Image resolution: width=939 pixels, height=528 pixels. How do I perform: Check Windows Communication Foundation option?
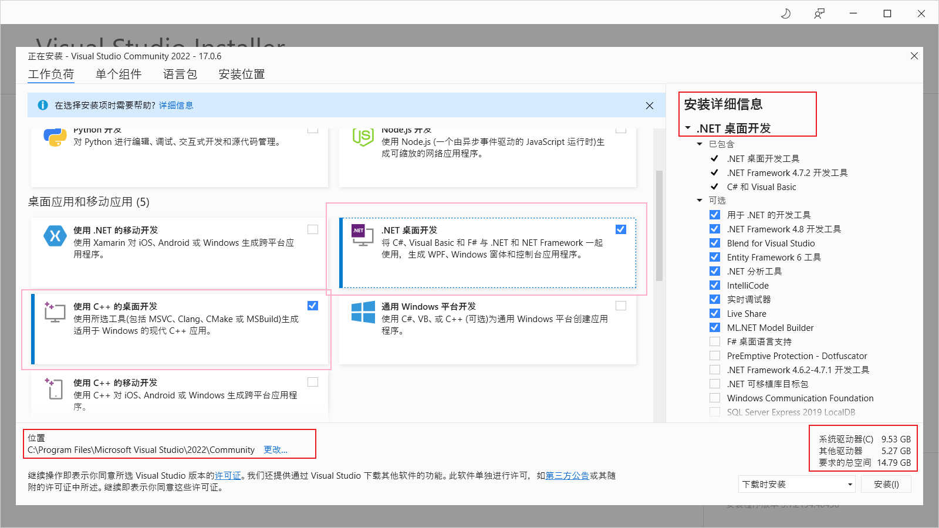(x=715, y=398)
